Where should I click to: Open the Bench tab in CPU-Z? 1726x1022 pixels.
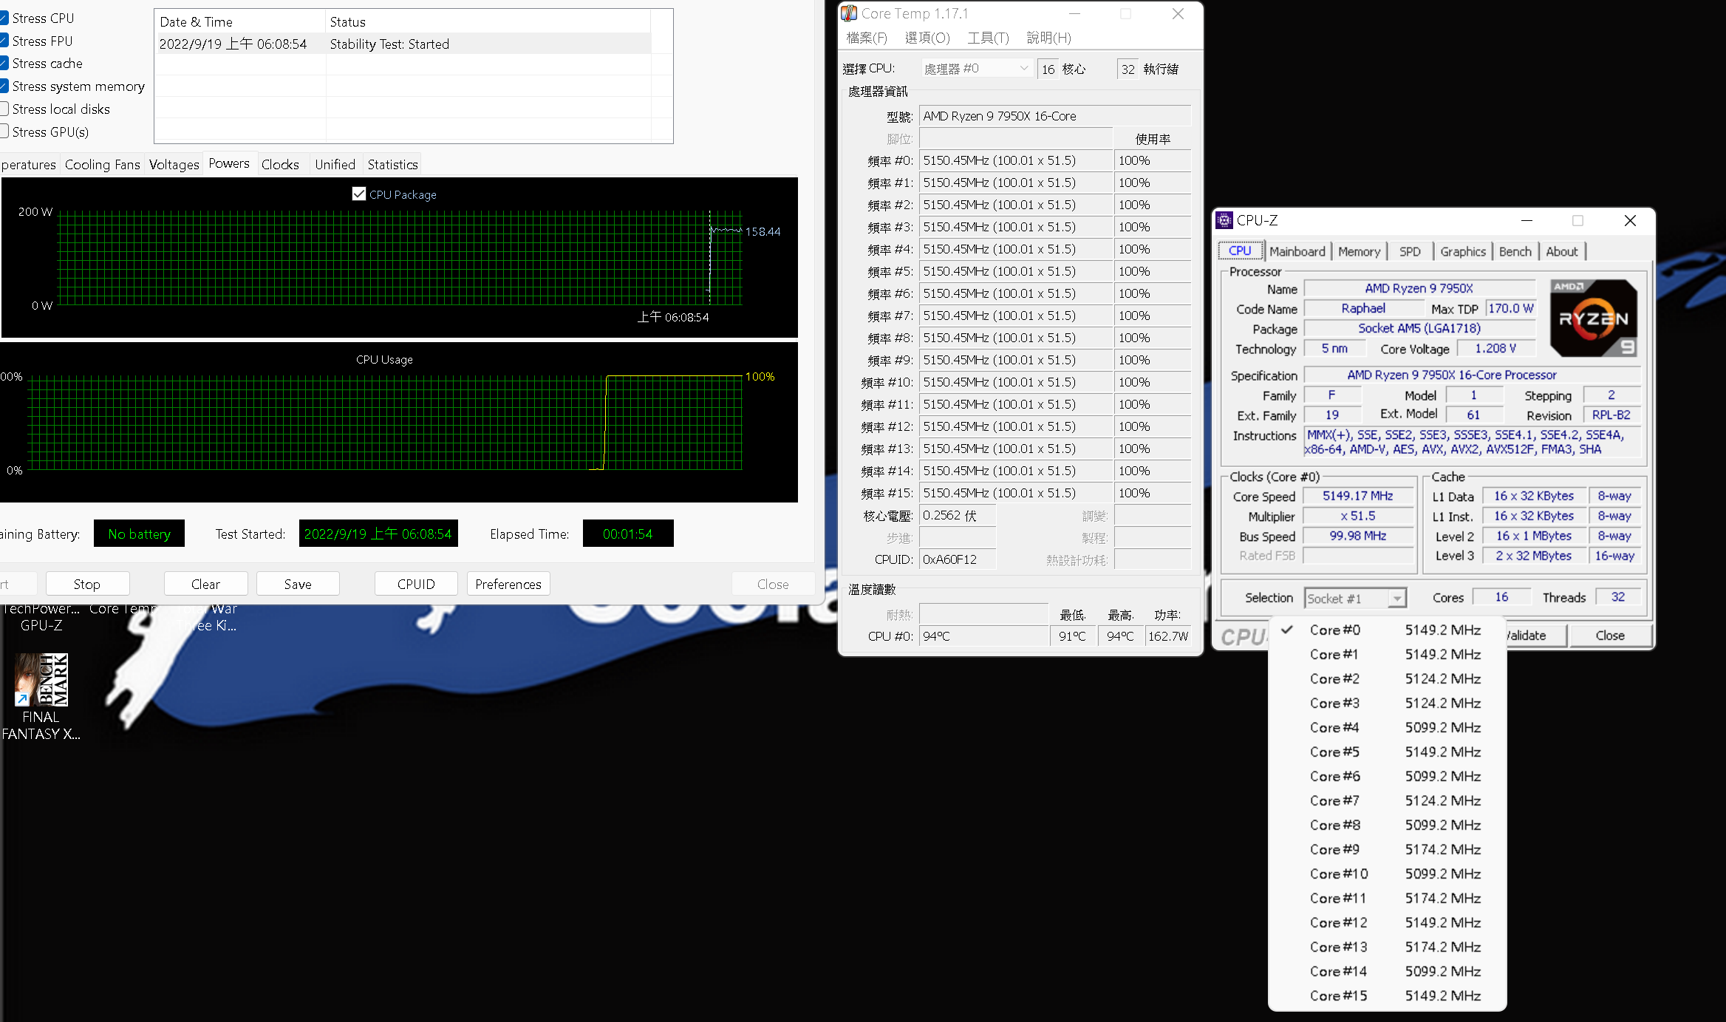click(x=1515, y=251)
